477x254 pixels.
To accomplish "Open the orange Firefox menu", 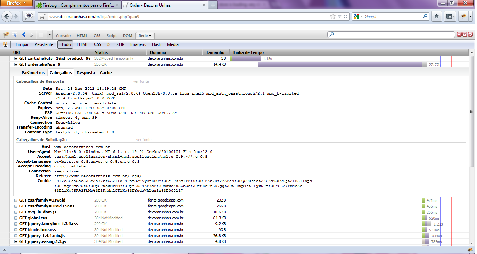I will pyautogui.click(x=16, y=3).
